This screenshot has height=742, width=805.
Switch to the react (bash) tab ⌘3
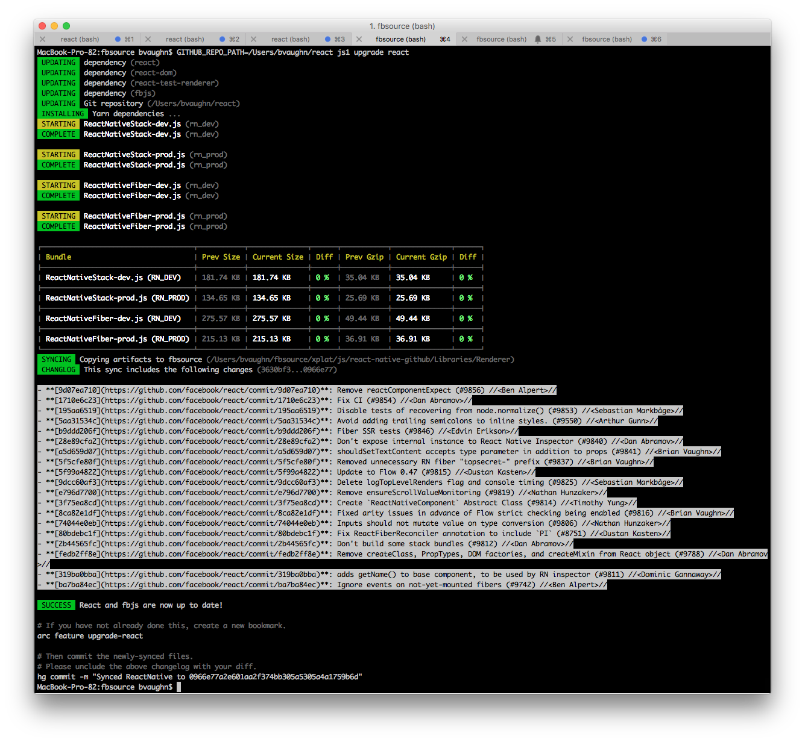[298, 39]
